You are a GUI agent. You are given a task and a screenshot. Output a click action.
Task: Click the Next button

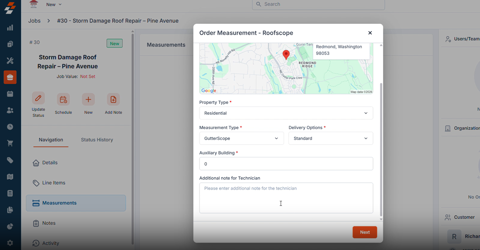tap(365, 232)
